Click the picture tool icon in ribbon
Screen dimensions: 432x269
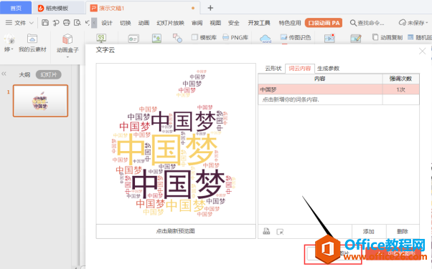156,38
